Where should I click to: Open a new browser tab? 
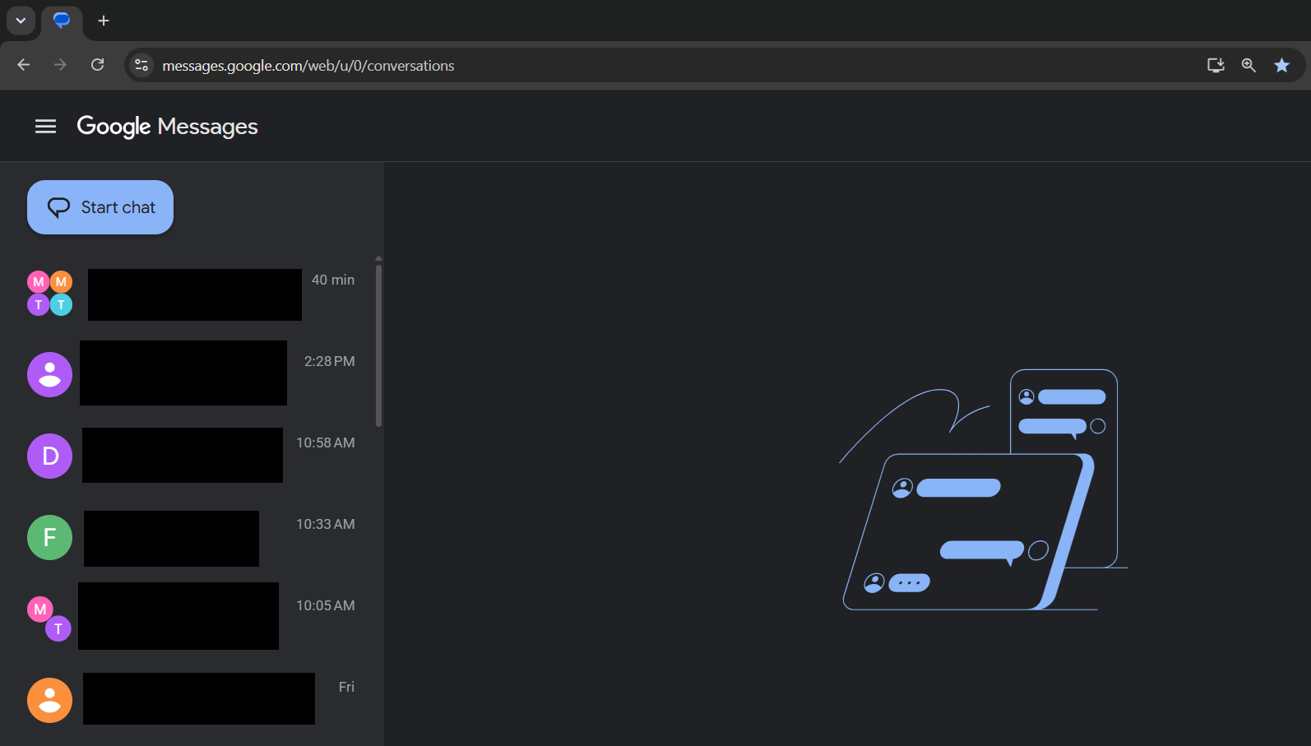[x=104, y=21]
